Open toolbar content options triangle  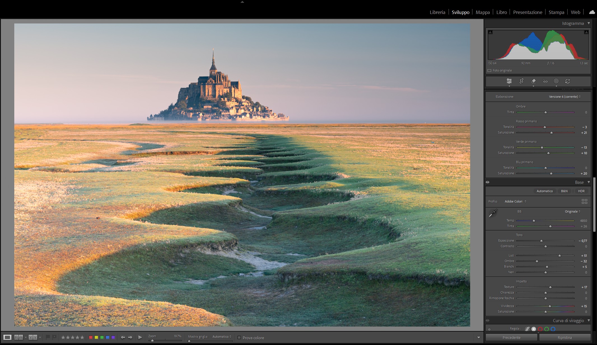(x=479, y=337)
